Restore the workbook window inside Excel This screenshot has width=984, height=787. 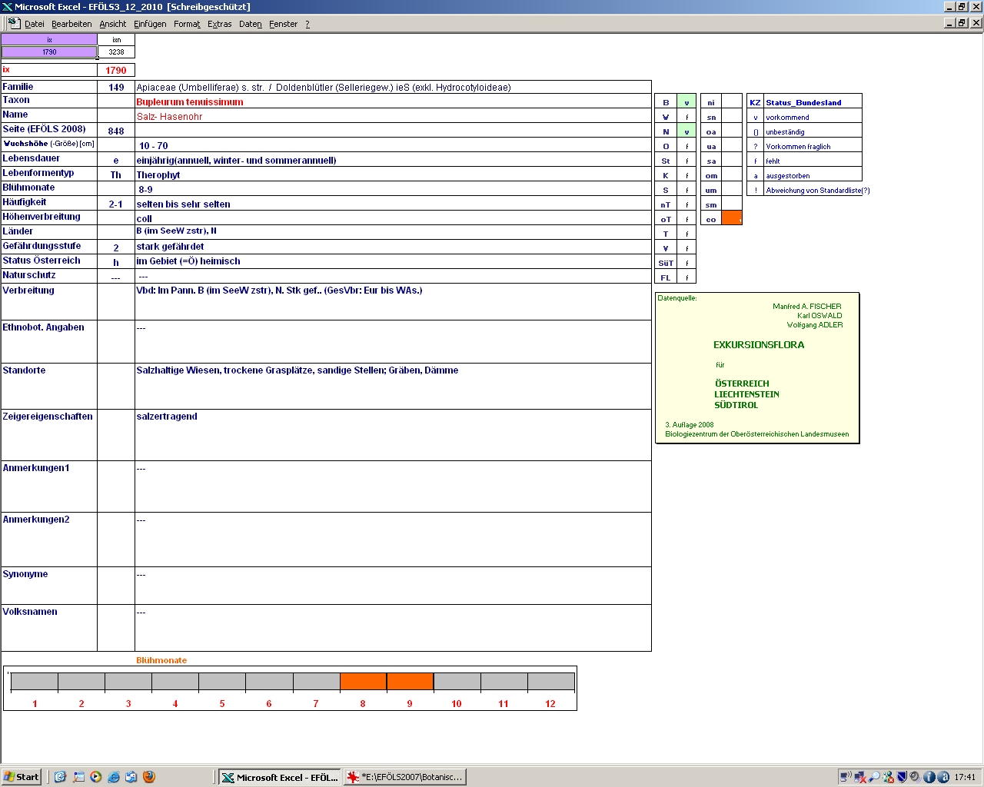pyautogui.click(x=962, y=22)
